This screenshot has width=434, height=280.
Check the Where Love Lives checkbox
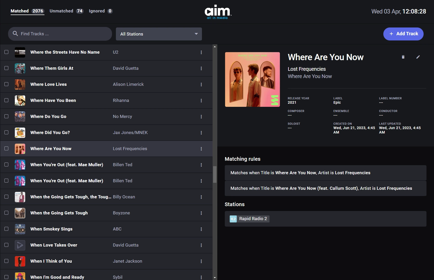coord(6,84)
